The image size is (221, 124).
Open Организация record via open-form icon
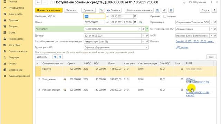(x=215, y=22)
